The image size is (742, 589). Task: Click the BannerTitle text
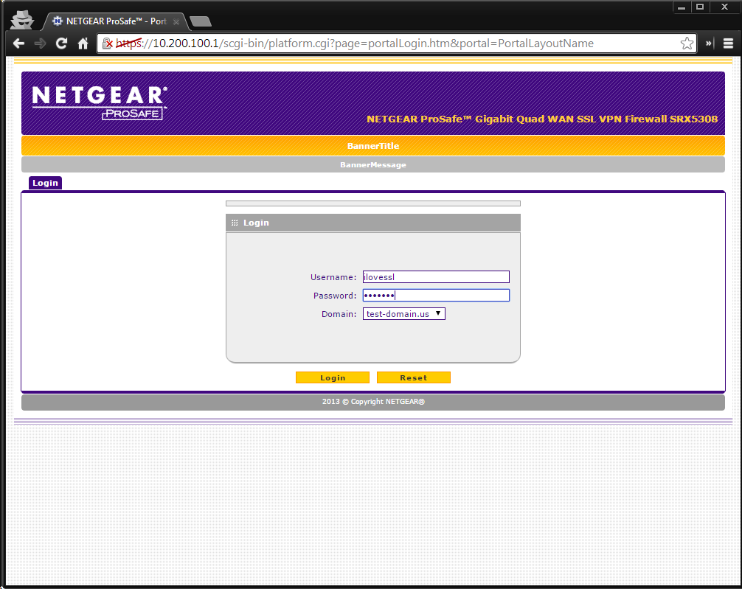point(373,146)
